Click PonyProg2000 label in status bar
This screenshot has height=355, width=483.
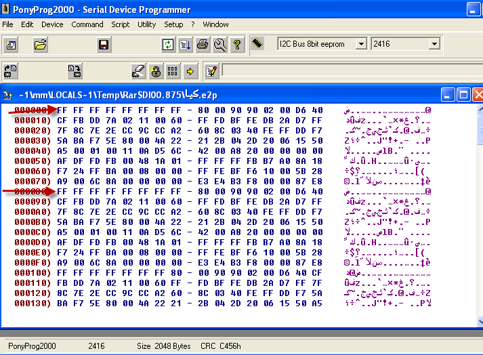coord(32,346)
